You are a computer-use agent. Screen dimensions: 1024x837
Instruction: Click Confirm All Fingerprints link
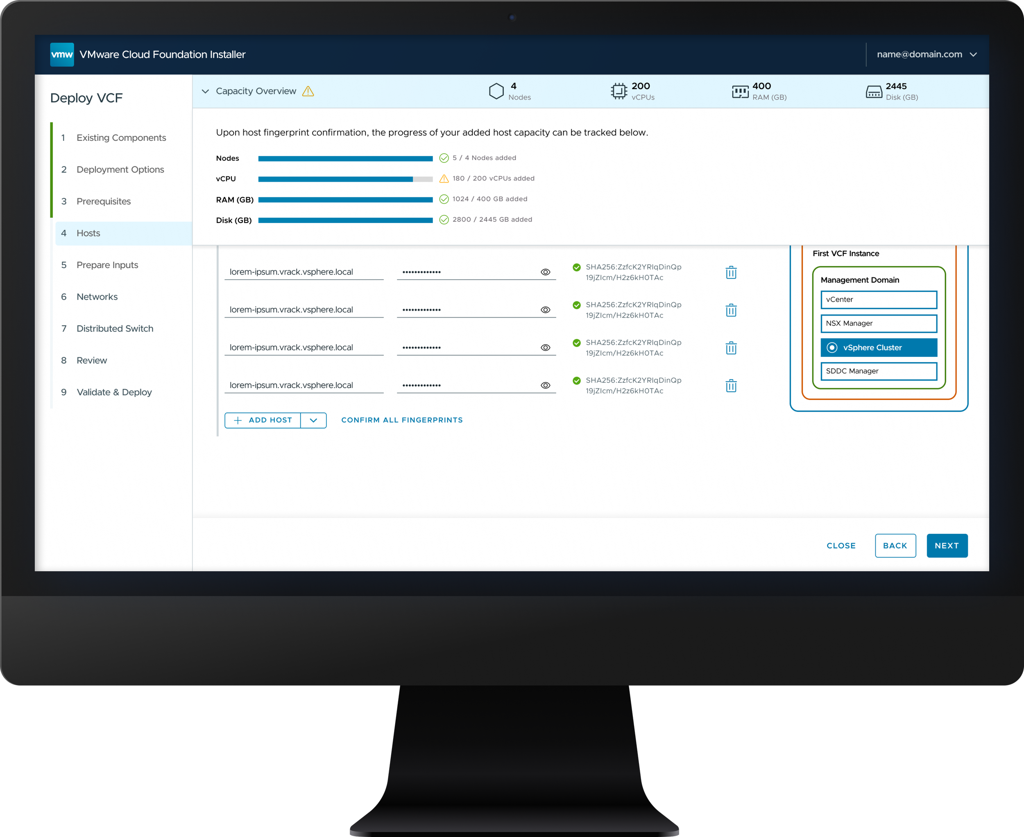(401, 420)
